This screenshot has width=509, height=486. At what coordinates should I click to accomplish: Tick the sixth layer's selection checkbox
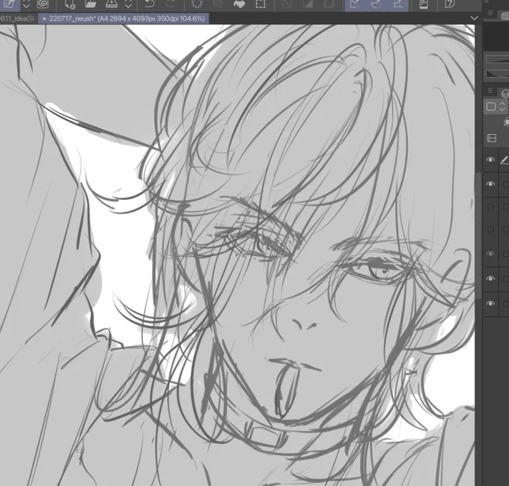click(x=505, y=279)
